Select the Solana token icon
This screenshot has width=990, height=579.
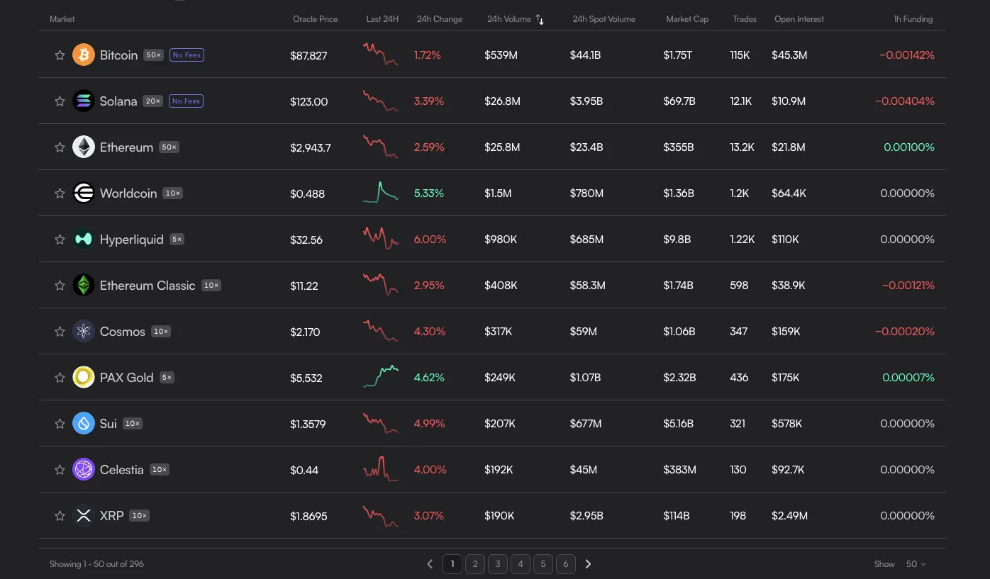point(84,101)
